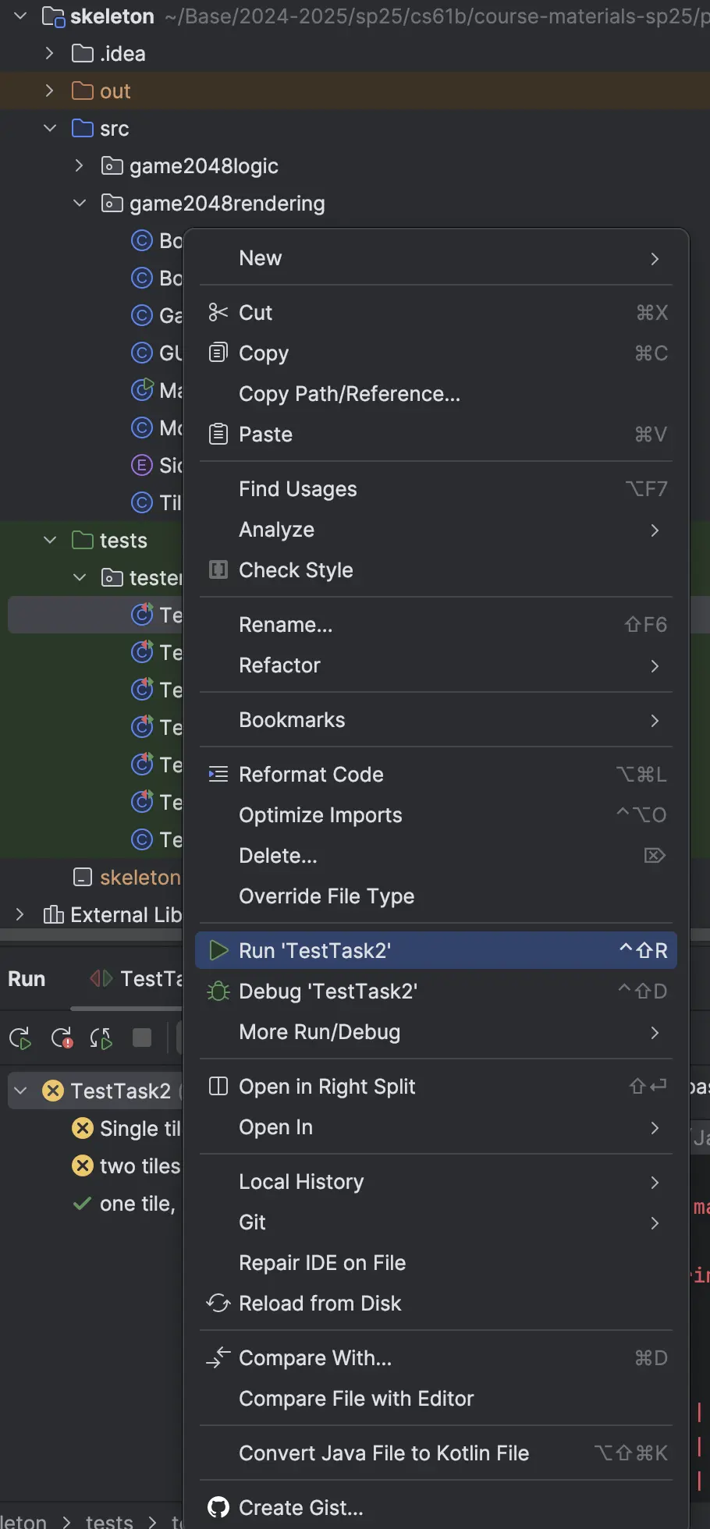Select the 'Til' class file
710x1529 pixels.
[x=156, y=502]
